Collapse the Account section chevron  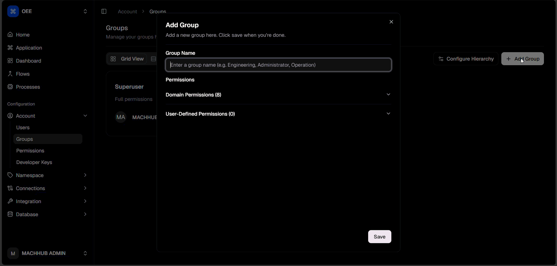(85, 116)
